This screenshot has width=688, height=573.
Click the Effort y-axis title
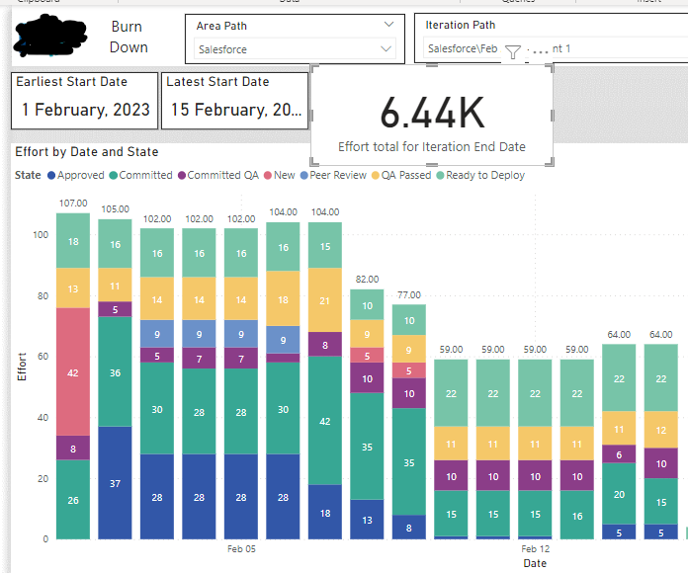(x=22, y=367)
